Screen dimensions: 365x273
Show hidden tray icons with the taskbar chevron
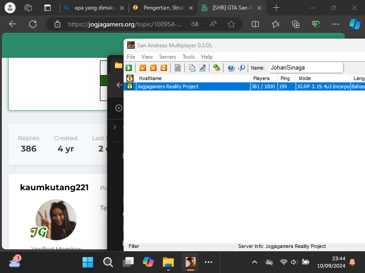[x=255, y=262]
